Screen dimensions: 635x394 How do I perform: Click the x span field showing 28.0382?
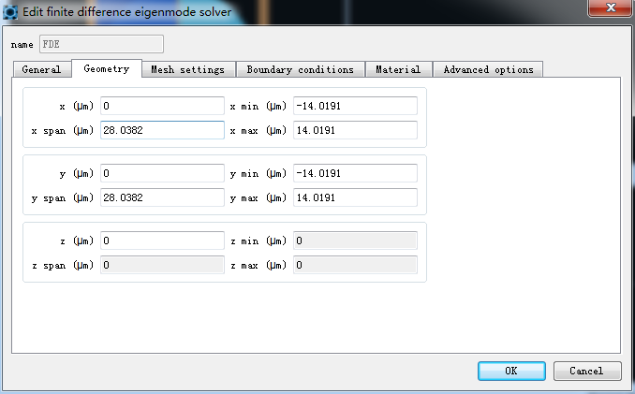point(162,130)
